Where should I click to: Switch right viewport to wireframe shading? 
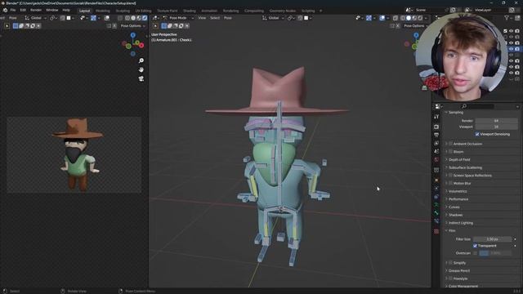403,18
